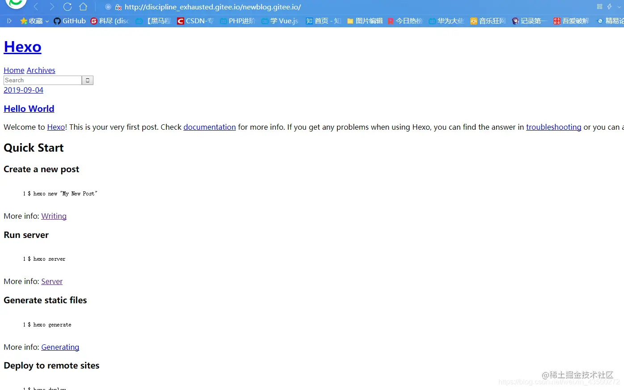The image size is (624, 390).
Task: Open the Server more info link
Action: (x=52, y=281)
